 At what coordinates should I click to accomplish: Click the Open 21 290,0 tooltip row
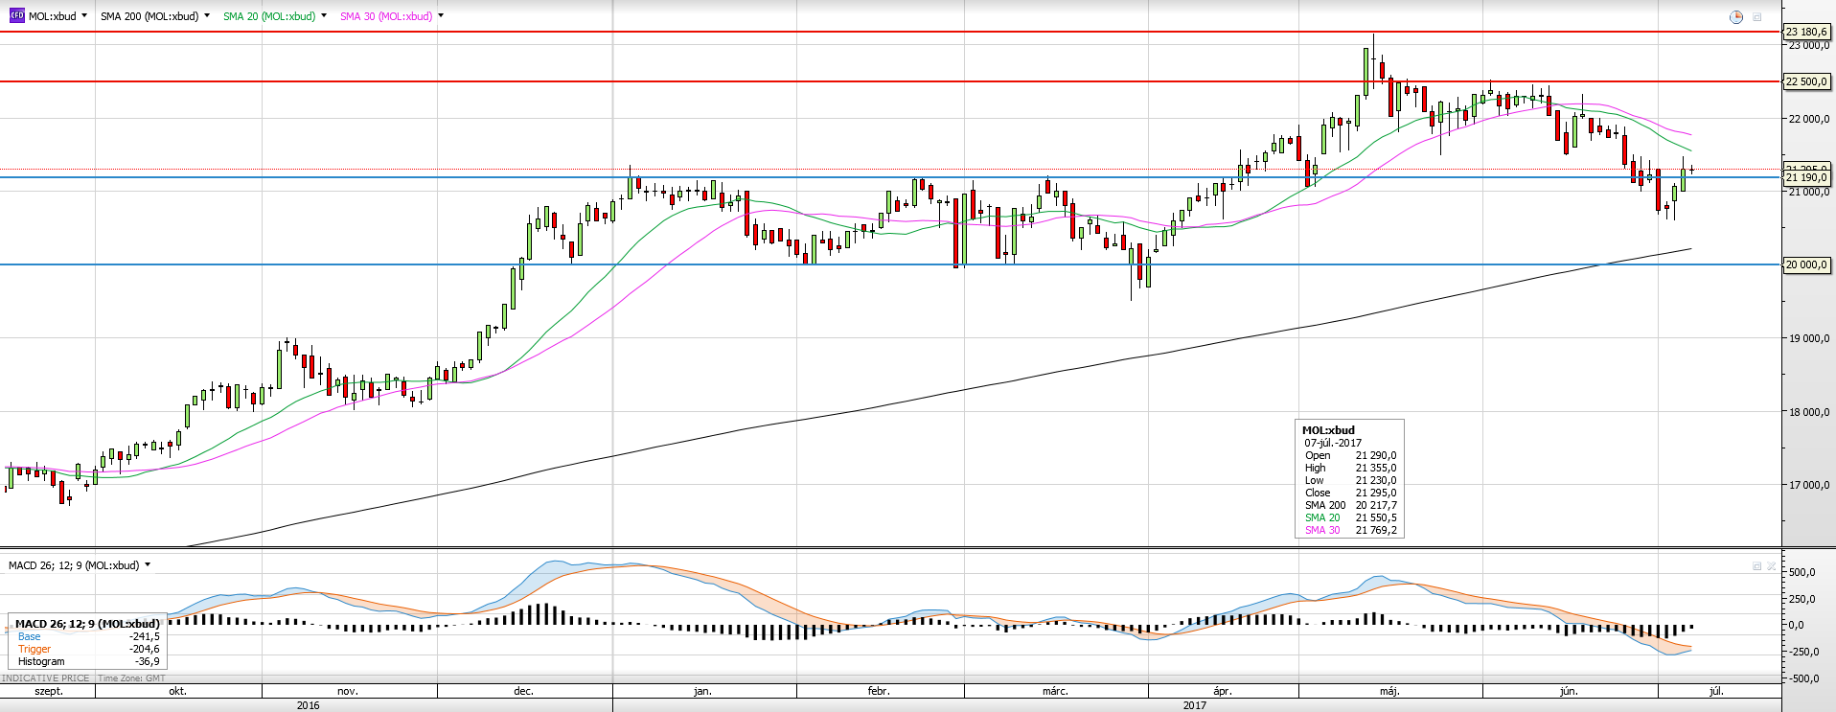(x=1350, y=455)
